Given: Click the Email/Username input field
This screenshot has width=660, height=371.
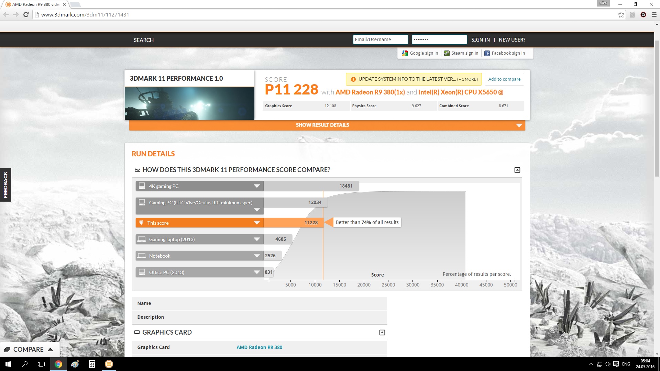Looking at the screenshot, I should pos(380,40).
